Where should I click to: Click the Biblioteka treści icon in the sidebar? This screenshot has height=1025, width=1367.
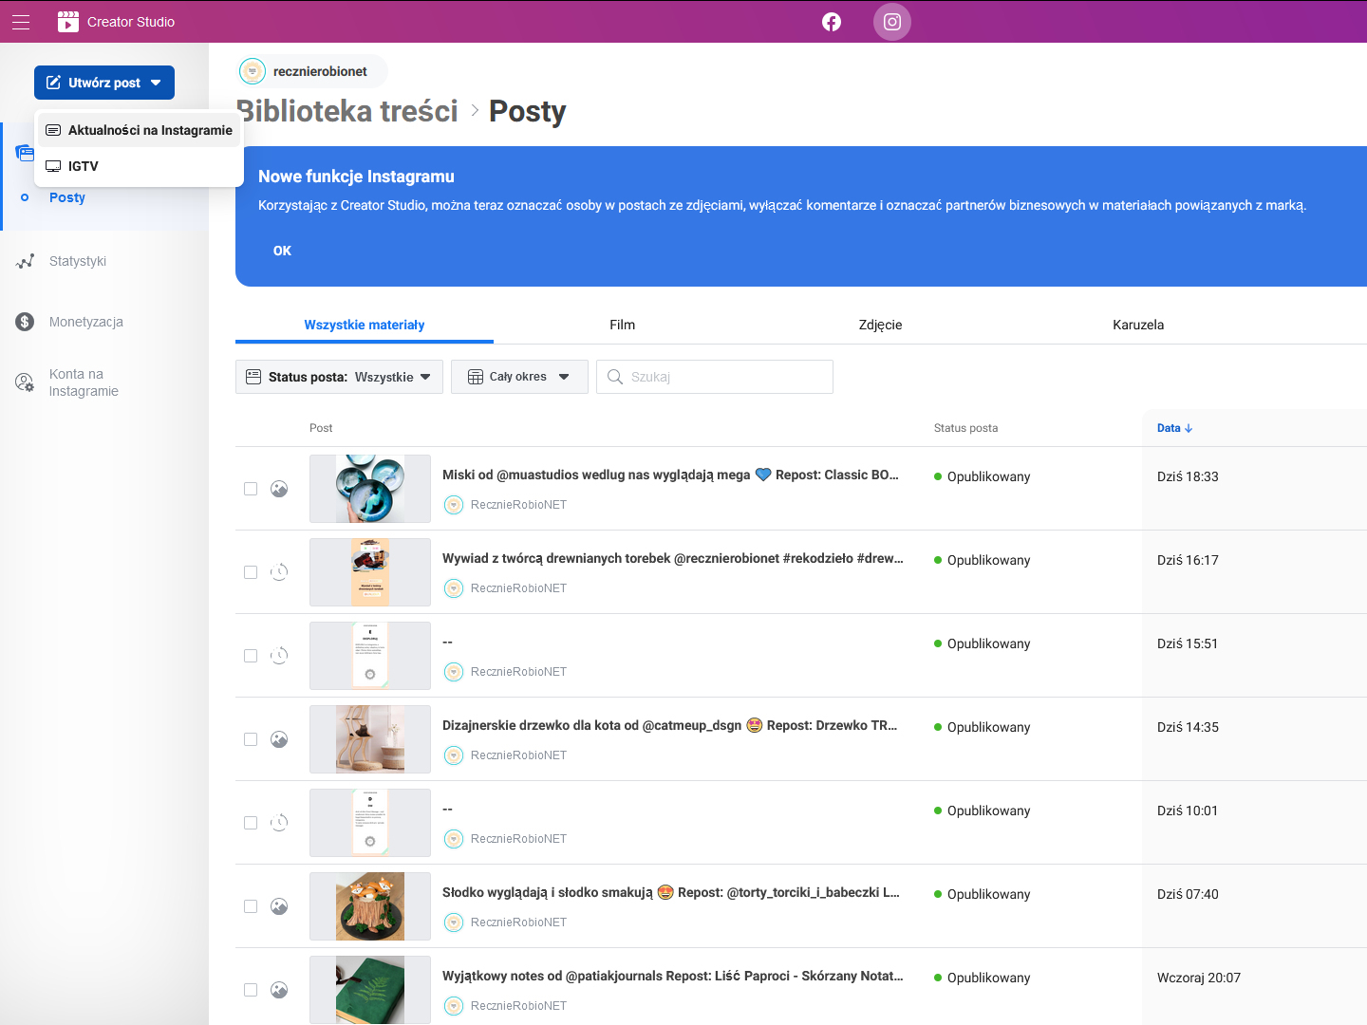[25, 153]
